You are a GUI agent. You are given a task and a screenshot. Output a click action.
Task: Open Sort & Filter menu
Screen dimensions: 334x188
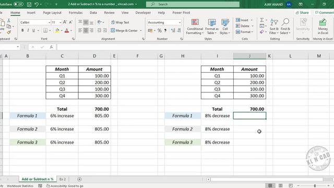click(x=274, y=27)
